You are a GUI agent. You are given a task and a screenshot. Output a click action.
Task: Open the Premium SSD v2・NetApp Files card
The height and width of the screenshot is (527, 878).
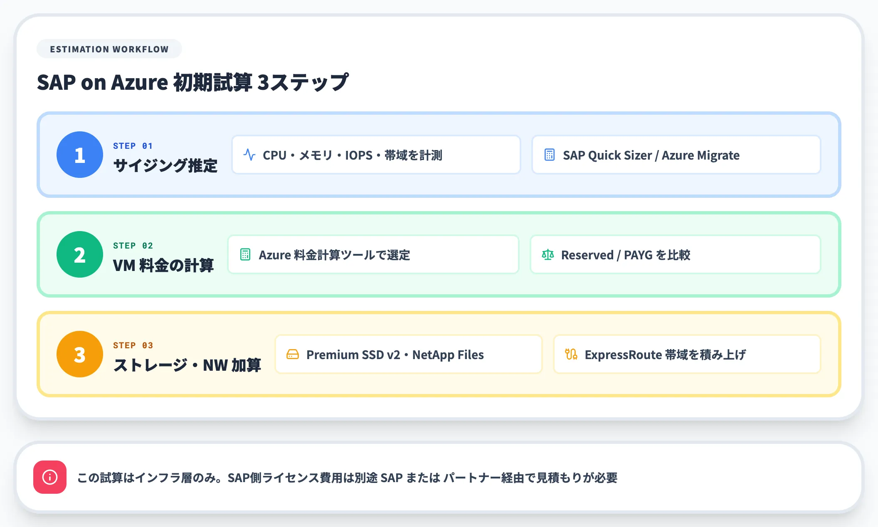click(x=409, y=354)
